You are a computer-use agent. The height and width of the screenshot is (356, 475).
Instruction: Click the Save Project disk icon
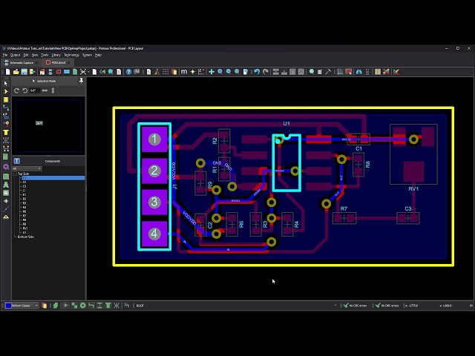tap(24, 72)
